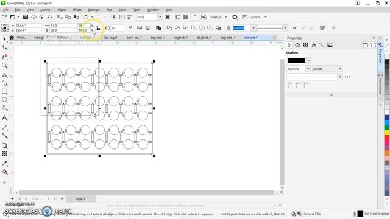The height and width of the screenshot is (219, 390).
Task: Open Transparency section in Properties docker
Action: [305, 45]
